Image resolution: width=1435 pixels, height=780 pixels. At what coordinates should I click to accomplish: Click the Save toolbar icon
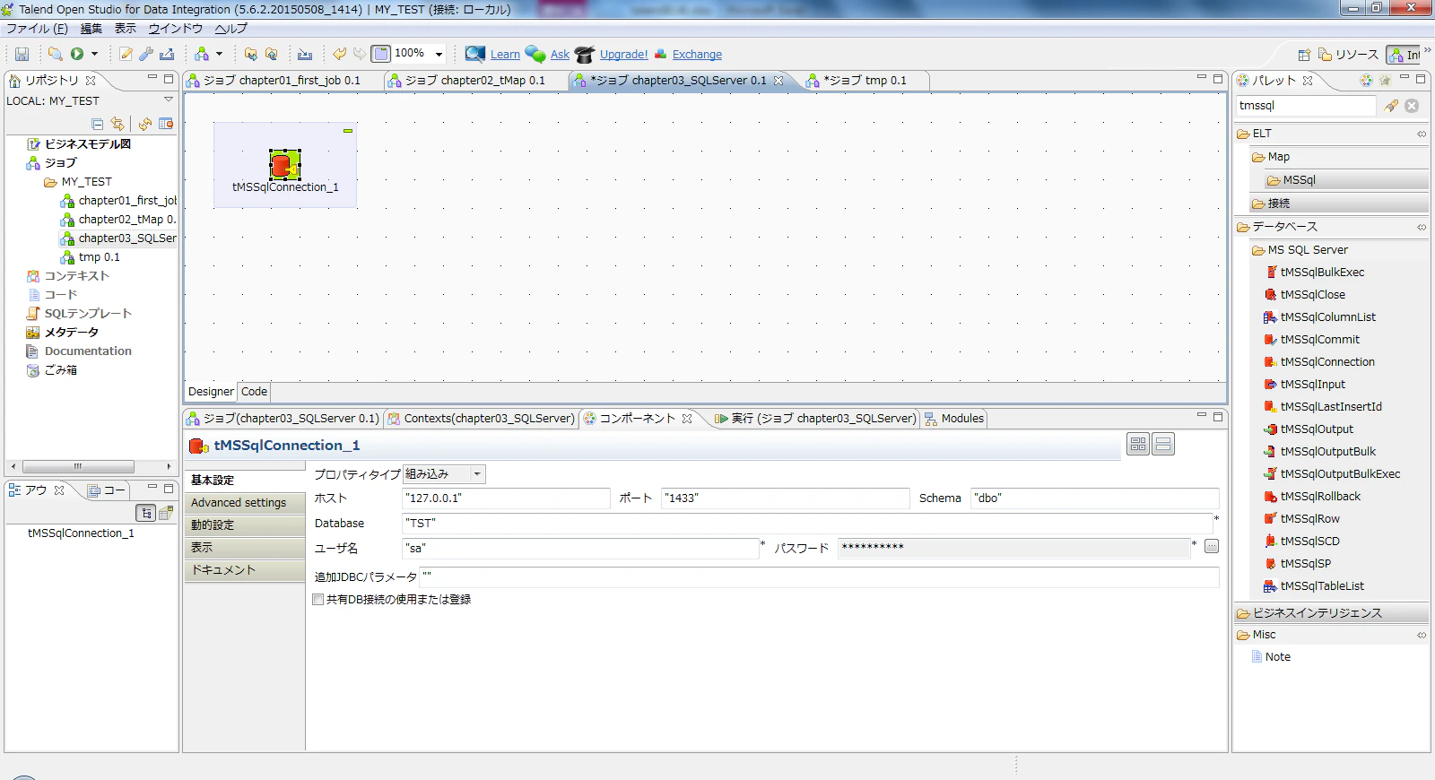click(22, 55)
